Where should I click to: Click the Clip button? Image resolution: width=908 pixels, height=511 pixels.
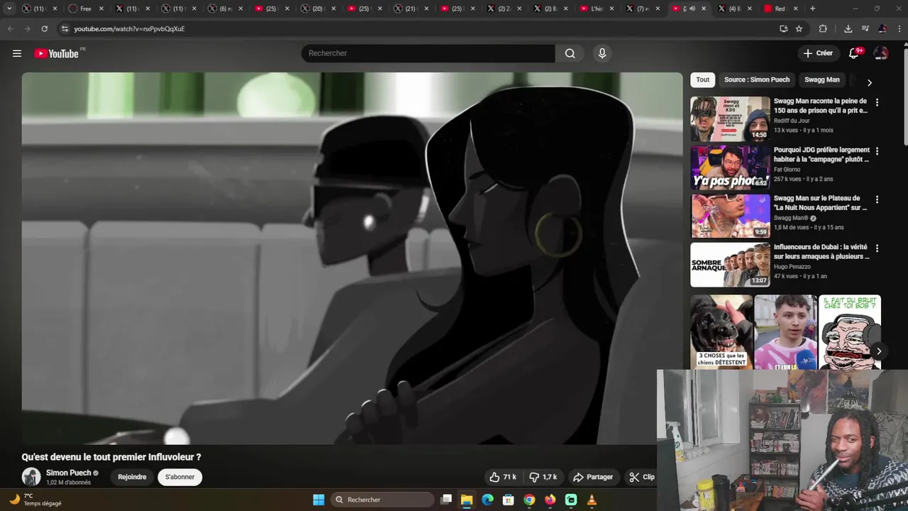(642, 477)
